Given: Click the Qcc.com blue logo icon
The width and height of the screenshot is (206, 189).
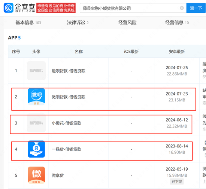Looking at the screenshot, I should [x=9, y=8].
